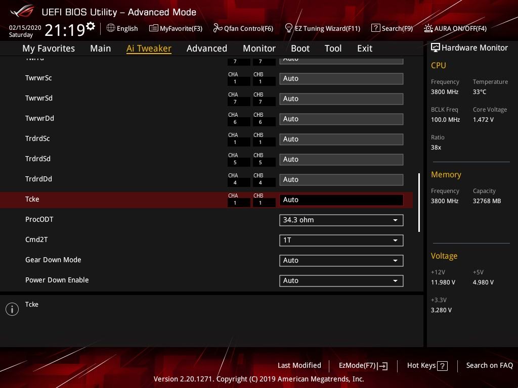Select the TwrwrDd setting label
Viewport: 518px width, 388px height.
click(39, 118)
